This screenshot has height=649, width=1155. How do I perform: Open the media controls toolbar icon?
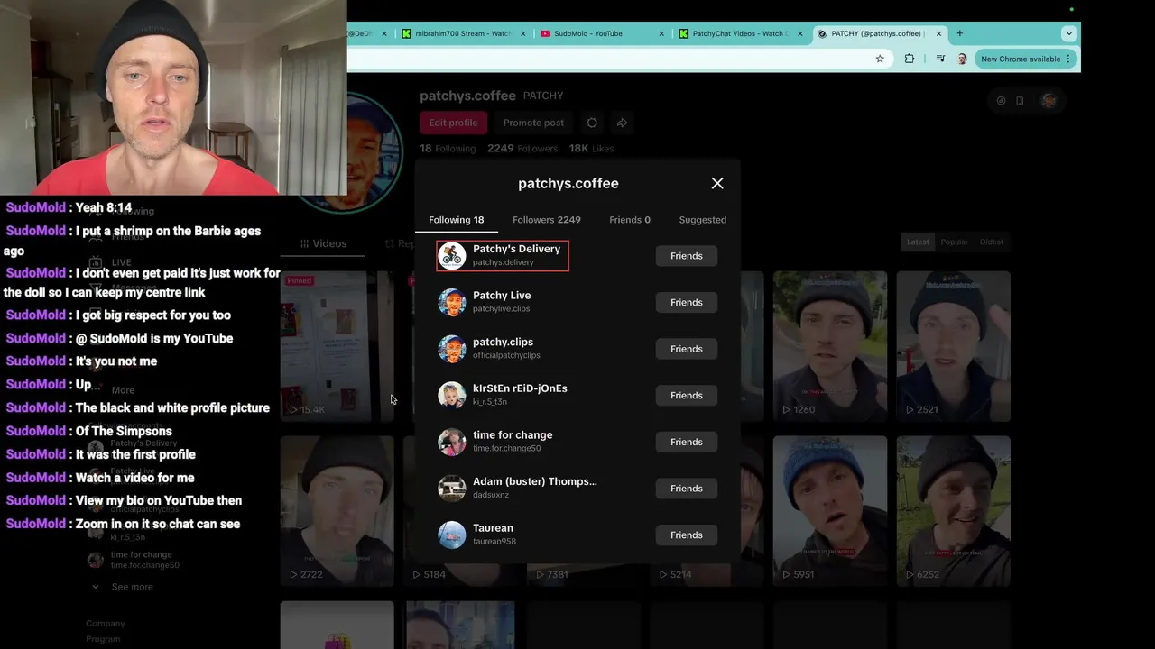pyautogui.click(x=940, y=59)
